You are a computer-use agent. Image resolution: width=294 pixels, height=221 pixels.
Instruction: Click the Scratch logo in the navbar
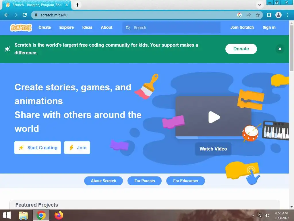(21, 28)
